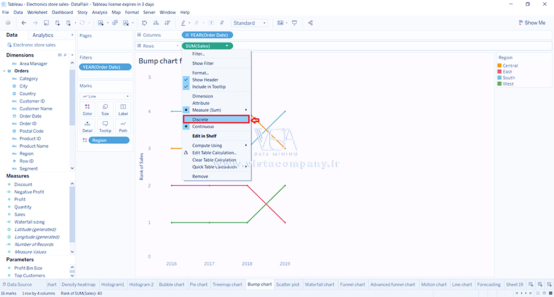Click the Path marks card

123,126
